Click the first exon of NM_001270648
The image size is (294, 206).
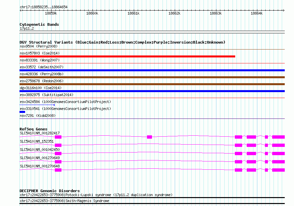pos(58,170)
